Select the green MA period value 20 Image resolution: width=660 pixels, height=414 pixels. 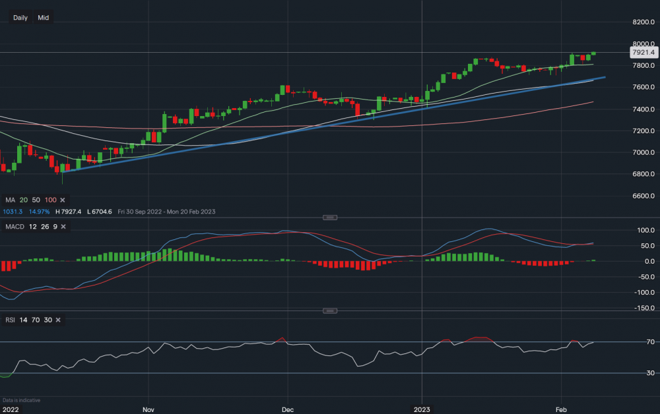click(x=23, y=200)
